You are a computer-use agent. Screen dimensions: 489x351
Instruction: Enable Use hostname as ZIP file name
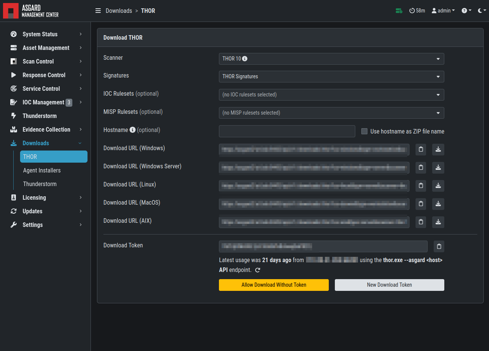(x=364, y=131)
